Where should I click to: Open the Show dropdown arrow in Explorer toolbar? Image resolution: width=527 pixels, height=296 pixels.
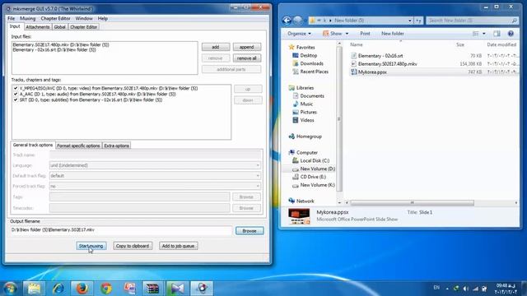click(x=347, y=34)
